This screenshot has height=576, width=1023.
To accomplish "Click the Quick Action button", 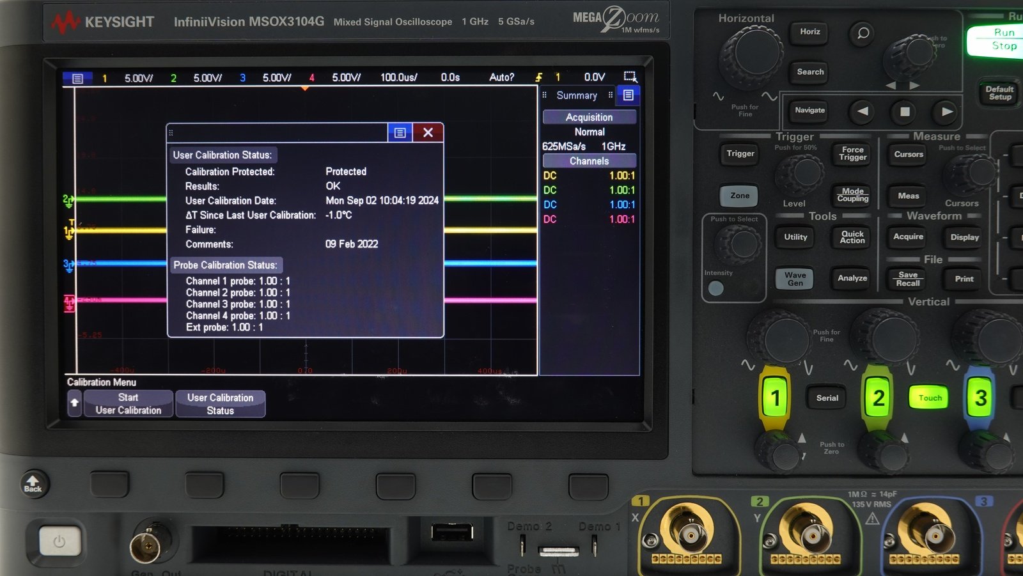I will [852, 237].
